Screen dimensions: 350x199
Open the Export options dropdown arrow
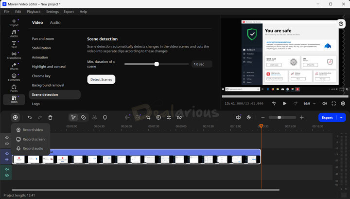point(341,117)
